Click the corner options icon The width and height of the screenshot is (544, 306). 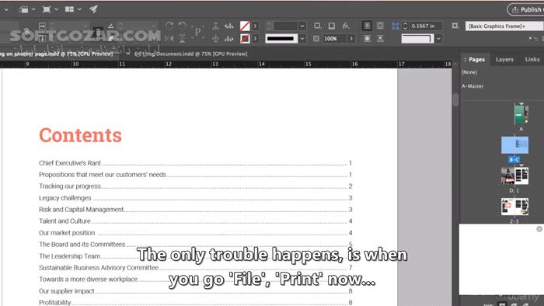click(317, 26)
